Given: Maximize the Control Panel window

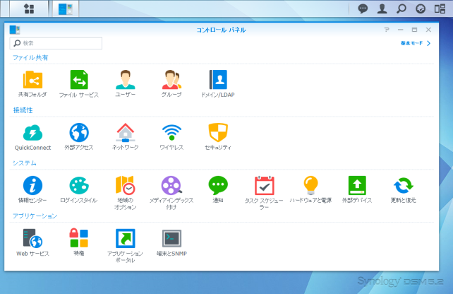Looking at the screenshot, I should (x=414, y=30).
